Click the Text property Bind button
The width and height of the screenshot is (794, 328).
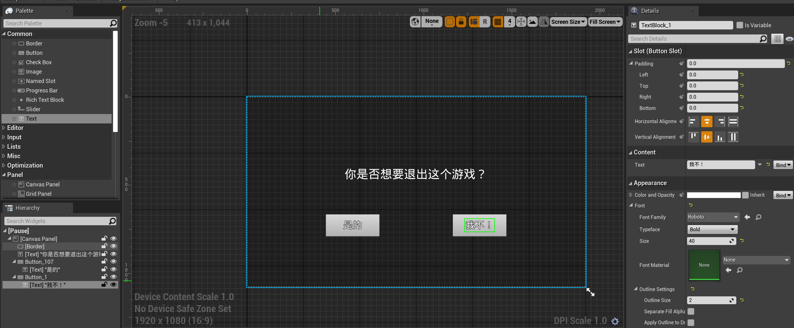[x=783, y=165]
